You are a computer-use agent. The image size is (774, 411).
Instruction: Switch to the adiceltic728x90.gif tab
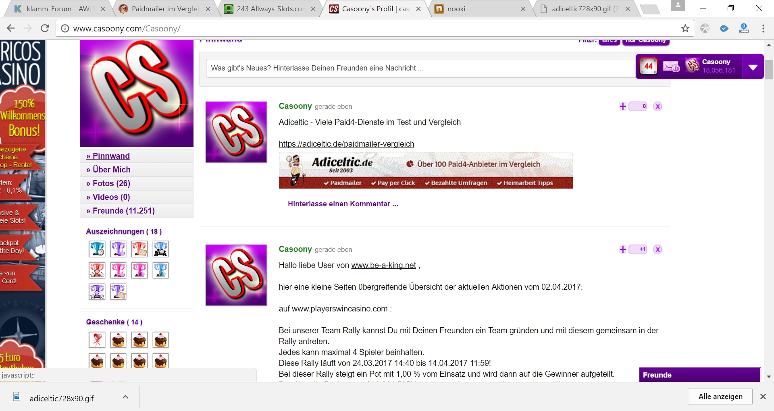[x=585, y=9]
